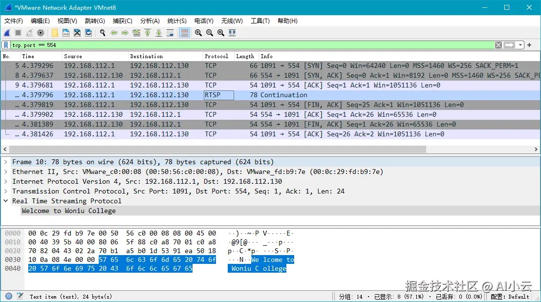Sort packets by the Protocol column

(x=219, y=56)
